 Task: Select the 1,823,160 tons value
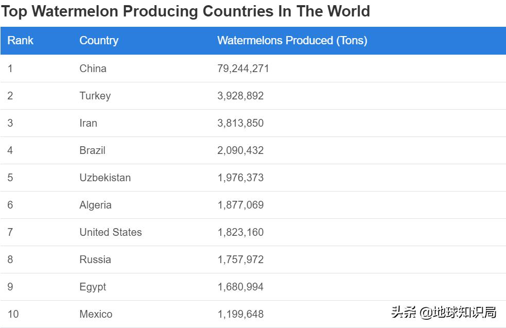point(240,232)
